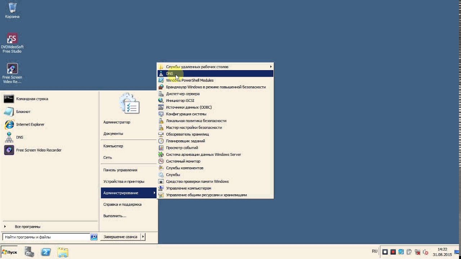Open Службы entry in the submenu
461x259 pixels.
click(x=215, y=175)
